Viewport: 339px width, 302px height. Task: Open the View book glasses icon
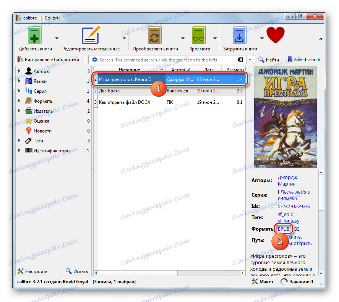tap(199, 36)
